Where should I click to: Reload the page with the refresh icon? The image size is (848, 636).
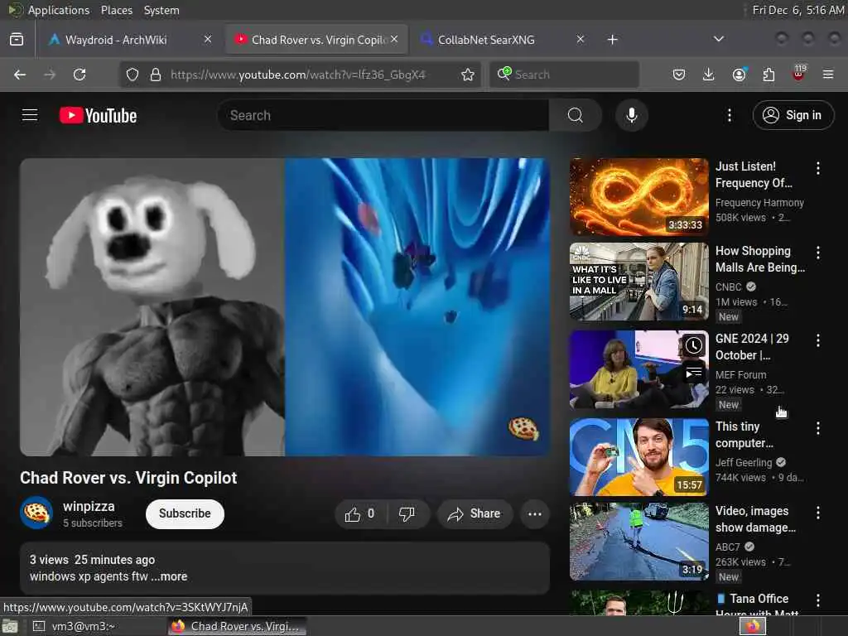[x=79, y=75]
